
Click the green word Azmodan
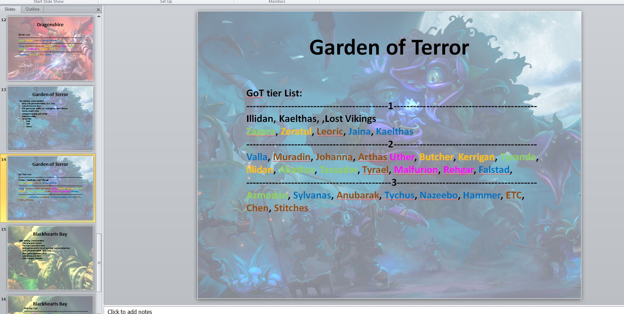(267, 195)
